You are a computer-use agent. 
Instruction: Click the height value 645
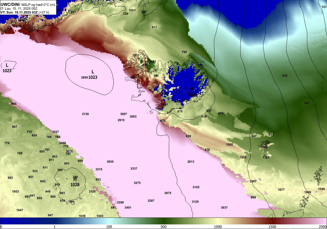(14, 104)
